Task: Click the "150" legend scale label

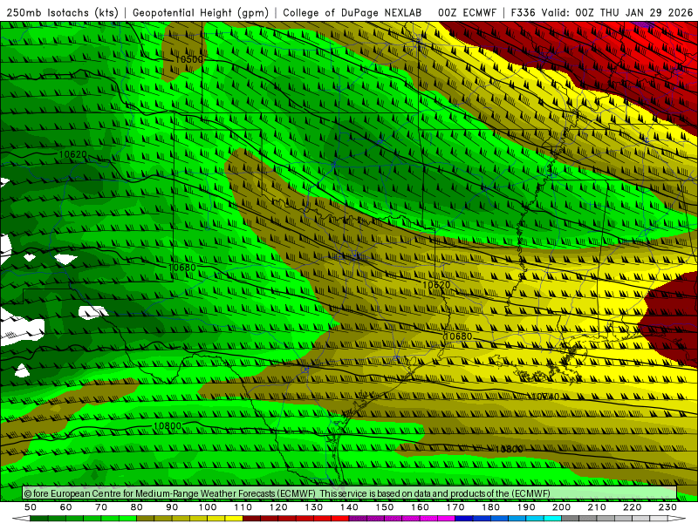Action: pyautogui.click(x=385, y=507)
